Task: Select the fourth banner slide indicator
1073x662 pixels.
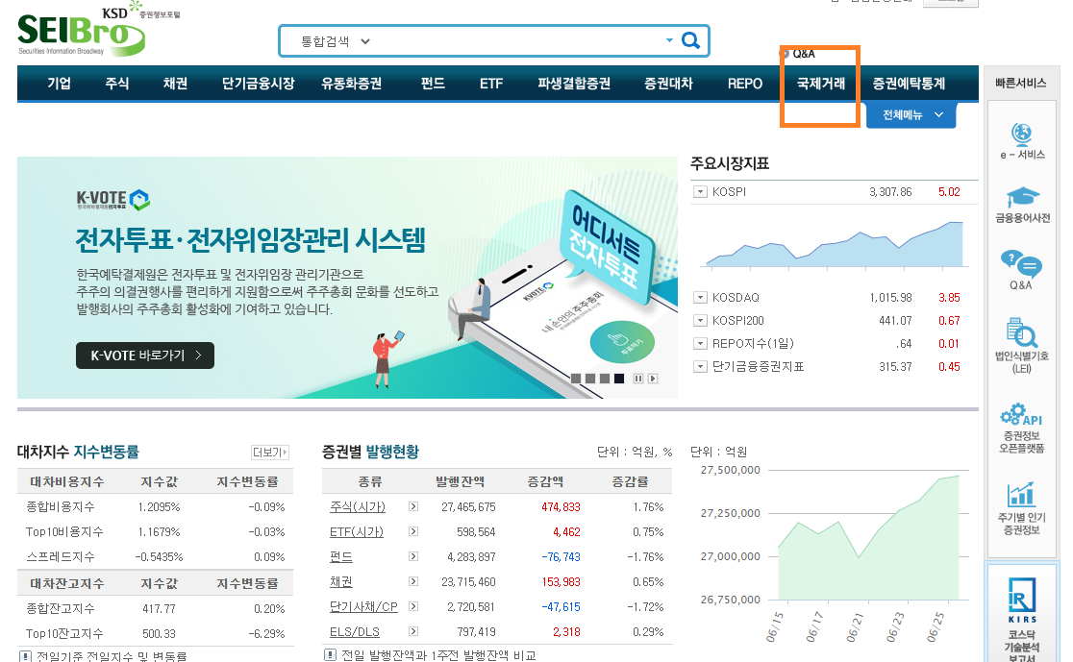Action: point(618,379)
